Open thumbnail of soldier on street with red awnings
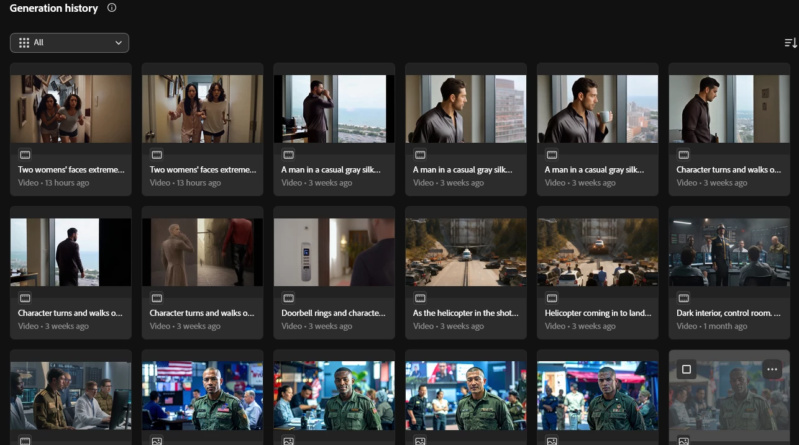 tap(598, 395)
